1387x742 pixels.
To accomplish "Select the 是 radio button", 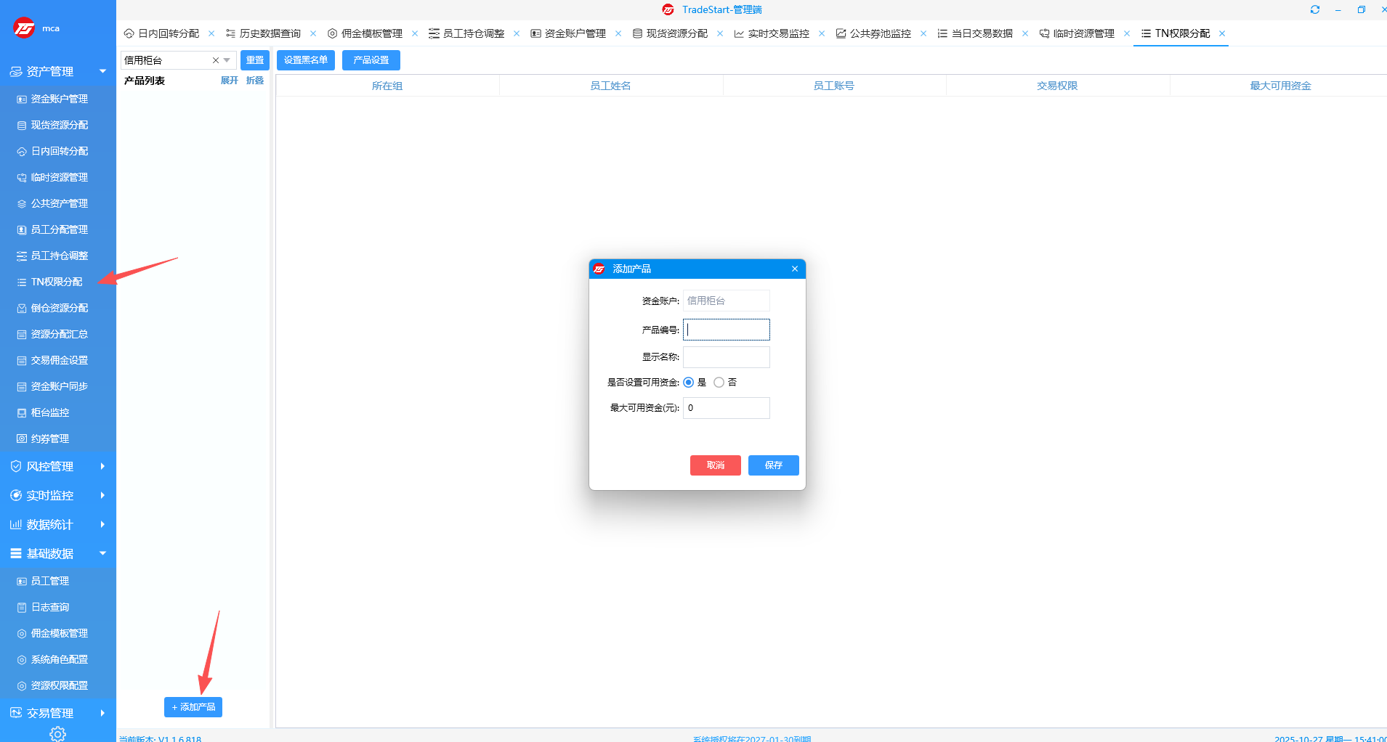I will click(x=689, y=383).
